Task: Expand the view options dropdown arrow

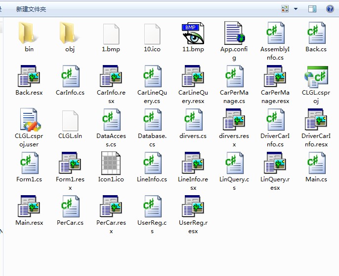Action: (x=296, y=9)
